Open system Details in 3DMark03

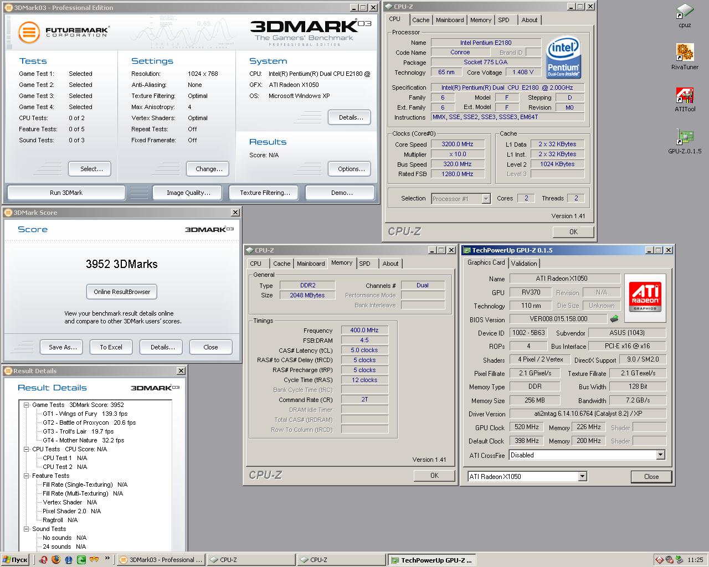coord(351,117)
